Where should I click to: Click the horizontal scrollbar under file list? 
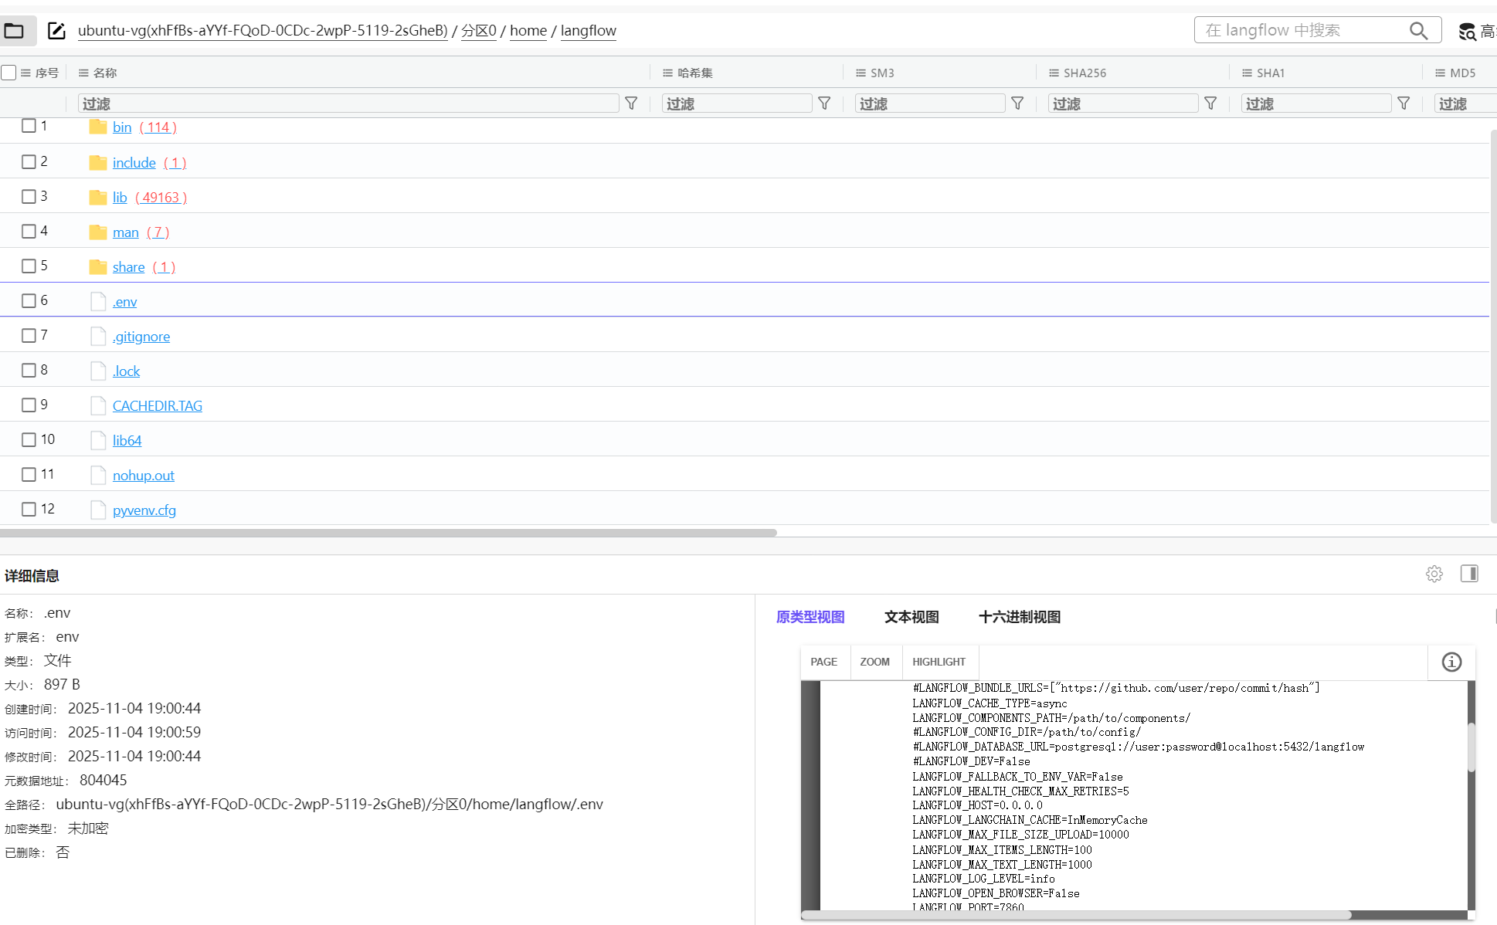388,533
